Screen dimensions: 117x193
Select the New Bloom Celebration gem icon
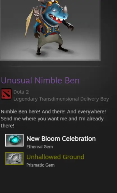coord(14,140)
